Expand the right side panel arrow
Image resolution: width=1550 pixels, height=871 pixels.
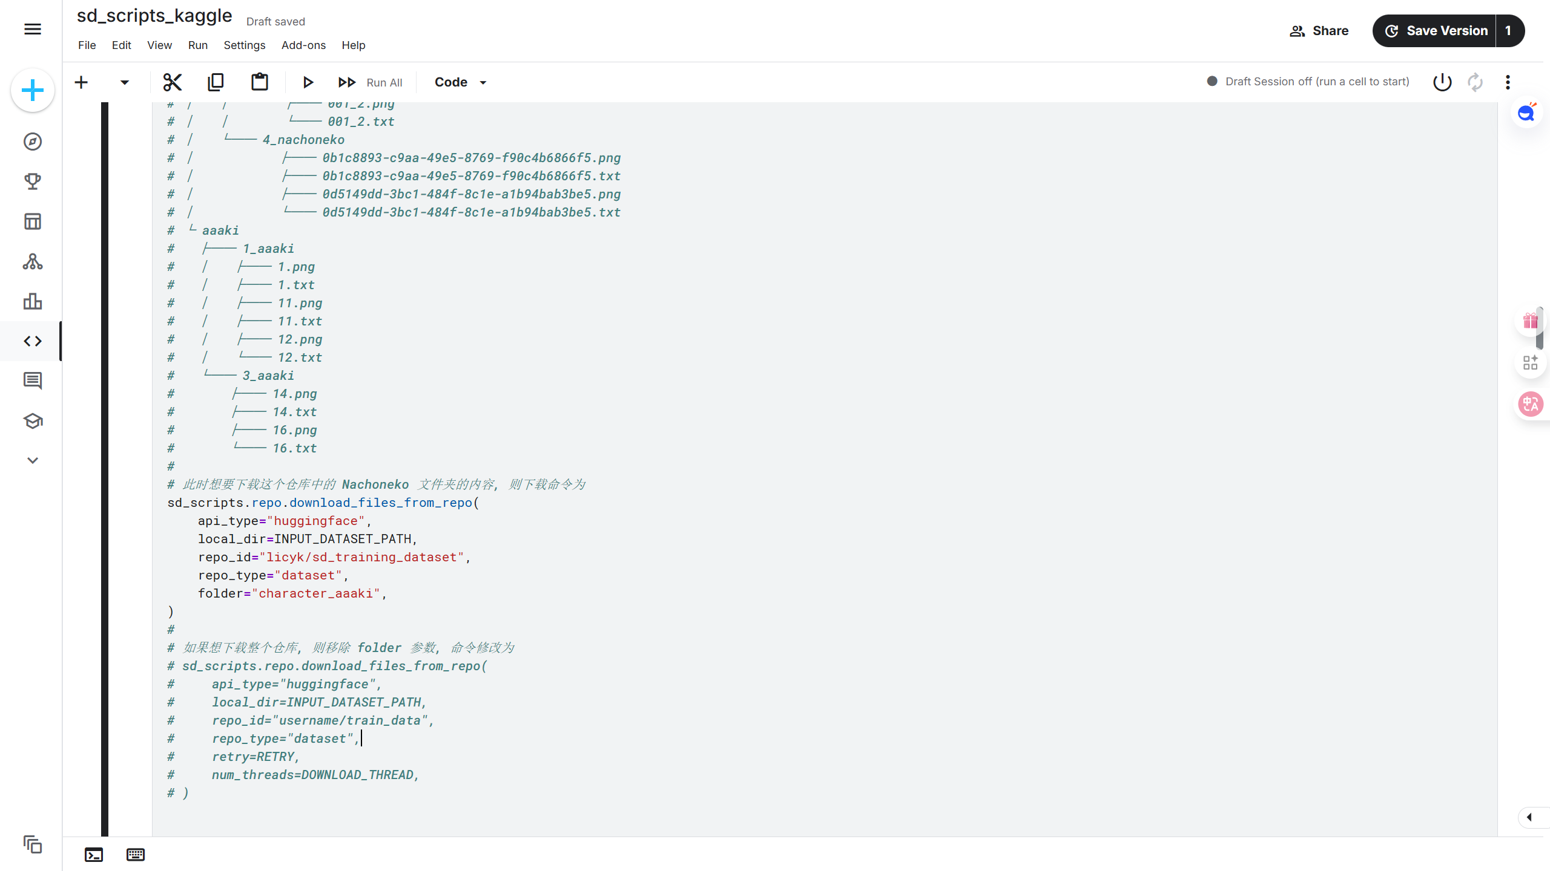click(1529, 817)
